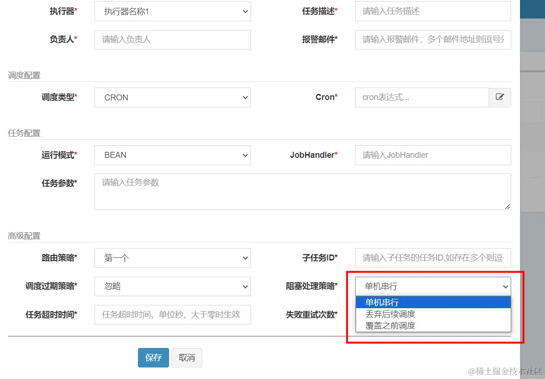This screenshot has width=545, height=379.
Task: Click the 失败重试次数 label
Action: coord(312,314)
